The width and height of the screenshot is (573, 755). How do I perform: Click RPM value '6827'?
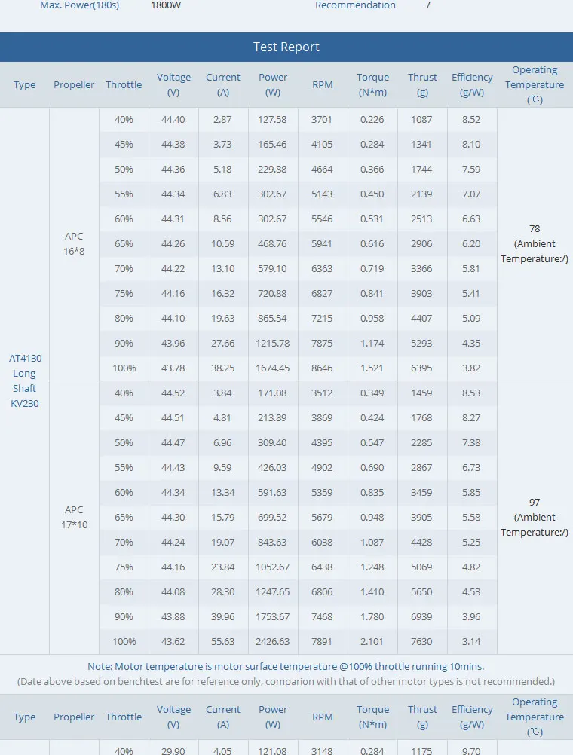[322, 294]
